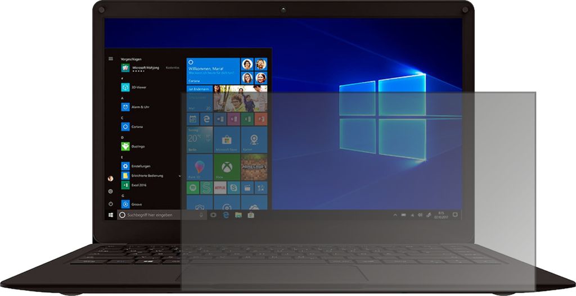Click the Windows Start button
Image resolution: width=576 pixels, height=296 pixels.
click(x=111, y=215)
